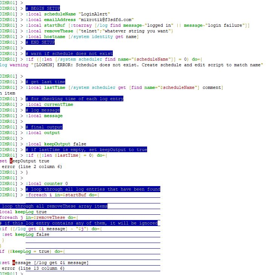This screenshot has width=278, height=275.
Task: Click the 'foreach j in=$removeThese' line
Action: tap(39, 217)
